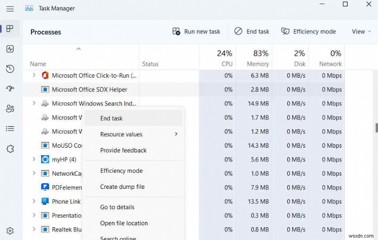Select the Processes sidebar icon
378x240 pixels.
[10, 28]
